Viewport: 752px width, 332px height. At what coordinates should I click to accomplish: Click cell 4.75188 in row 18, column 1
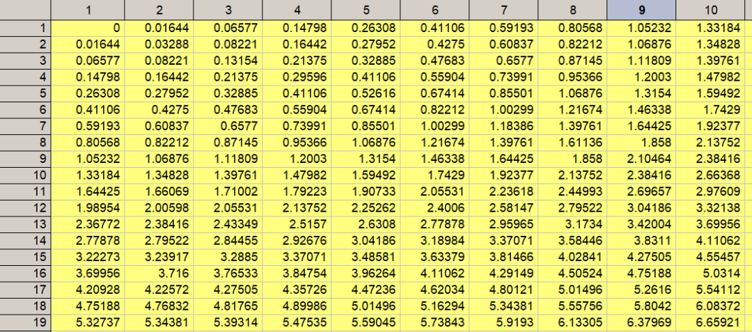click(x=87, y=306)
